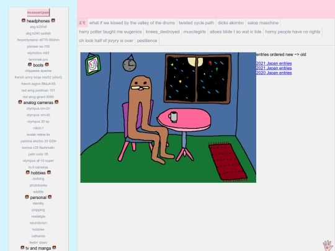The height and width of the screenshot is (251, 335).
Task: Open the 2020 Japan entries link
Action: [274, 73]
